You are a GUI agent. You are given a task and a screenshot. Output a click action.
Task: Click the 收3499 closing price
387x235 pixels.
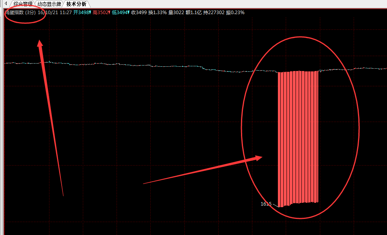pyautogui.click(x=139, y=13)
